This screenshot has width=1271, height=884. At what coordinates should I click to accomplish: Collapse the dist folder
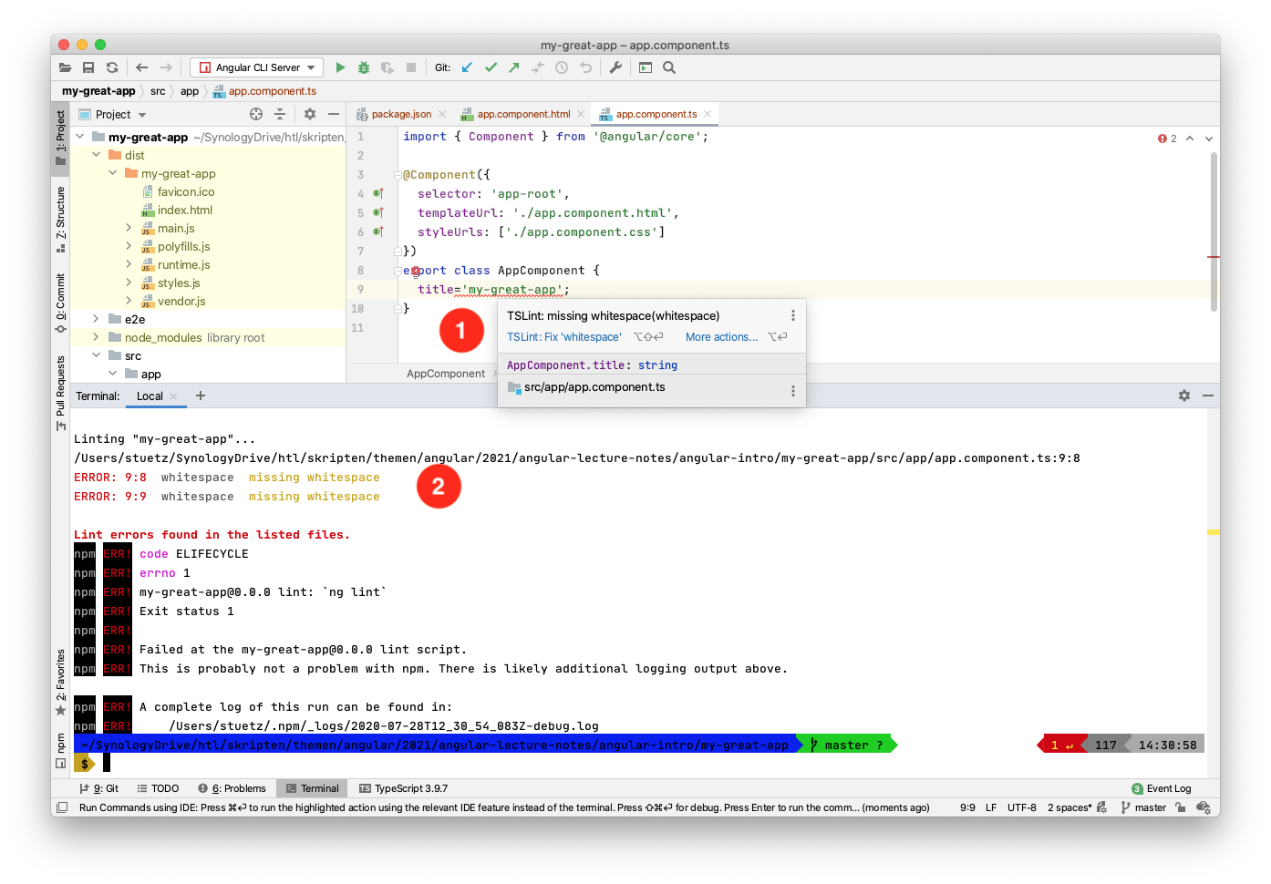(x=96, y=155)
